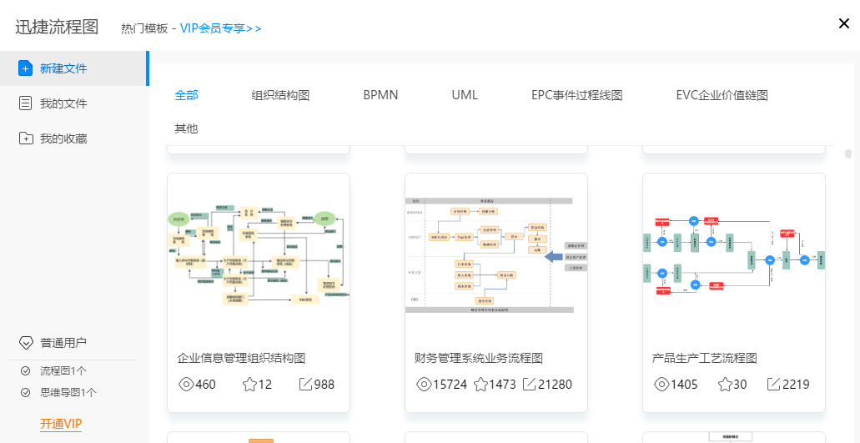The image size is (860, 443).
Task: Click the 财务管理系统业务流程图 title text
Action: 479,359
